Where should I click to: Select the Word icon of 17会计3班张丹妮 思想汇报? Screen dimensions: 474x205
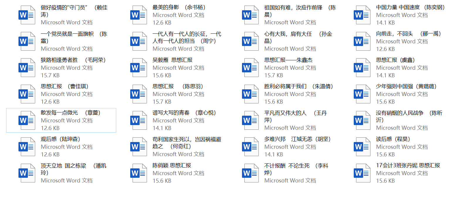[x=362, y=173]
